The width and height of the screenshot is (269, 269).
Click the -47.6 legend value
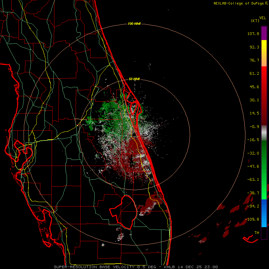point(253,166)
